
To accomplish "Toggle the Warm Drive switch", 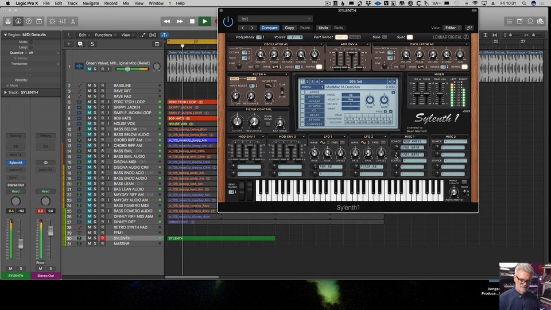I will click(x=268, y=124).
